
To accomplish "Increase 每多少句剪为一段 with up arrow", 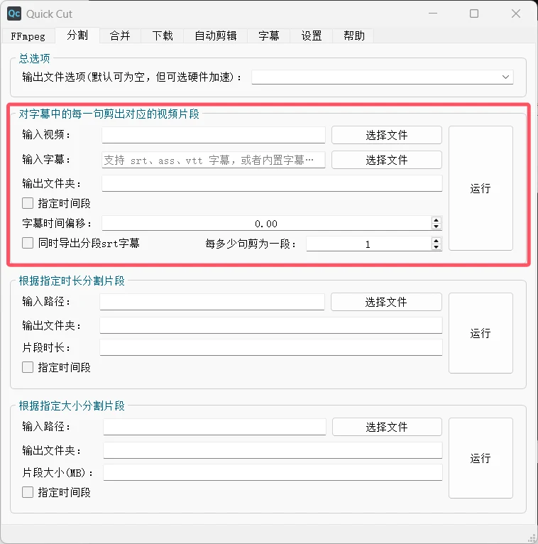I will 437,241.
